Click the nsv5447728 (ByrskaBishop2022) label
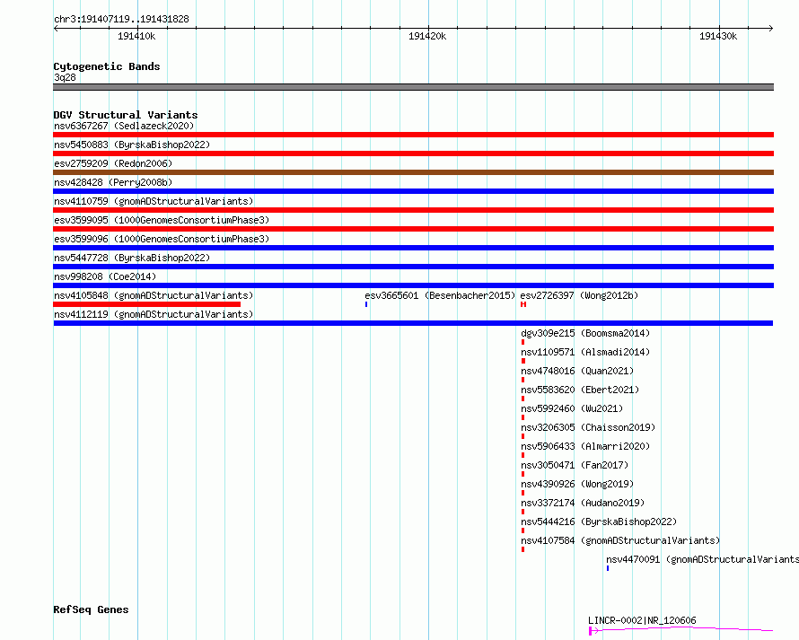 (x=132, y=258)
